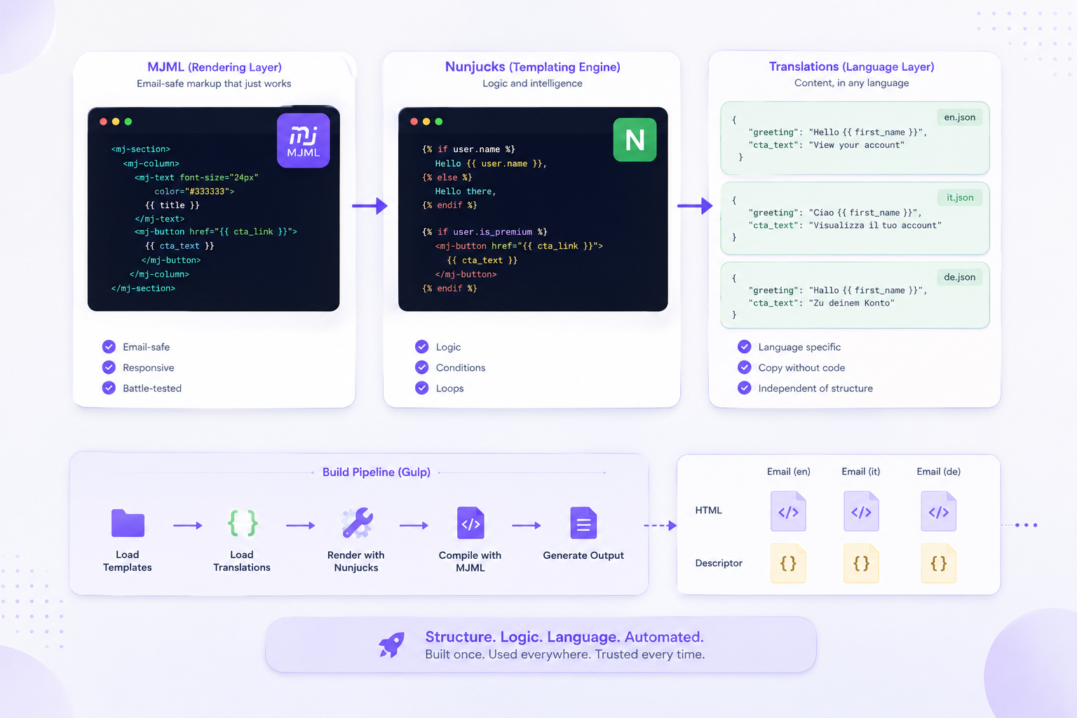This screenshot has width=1077, height=718.
Task: Click the check icon beside Independent of structure
Action: tap(745, 388)
